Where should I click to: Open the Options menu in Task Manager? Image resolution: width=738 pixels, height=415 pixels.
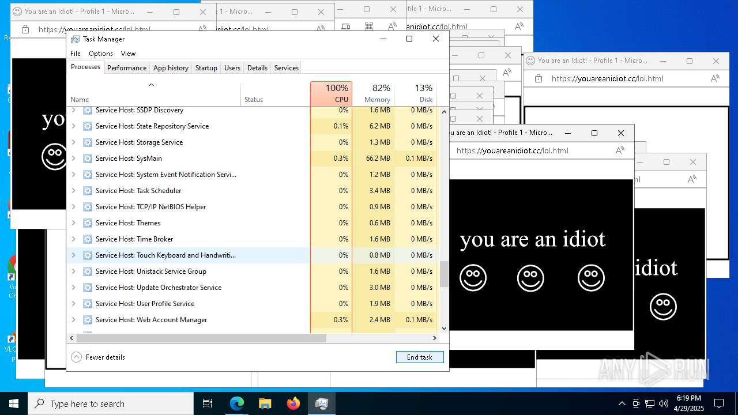[101, 53]
